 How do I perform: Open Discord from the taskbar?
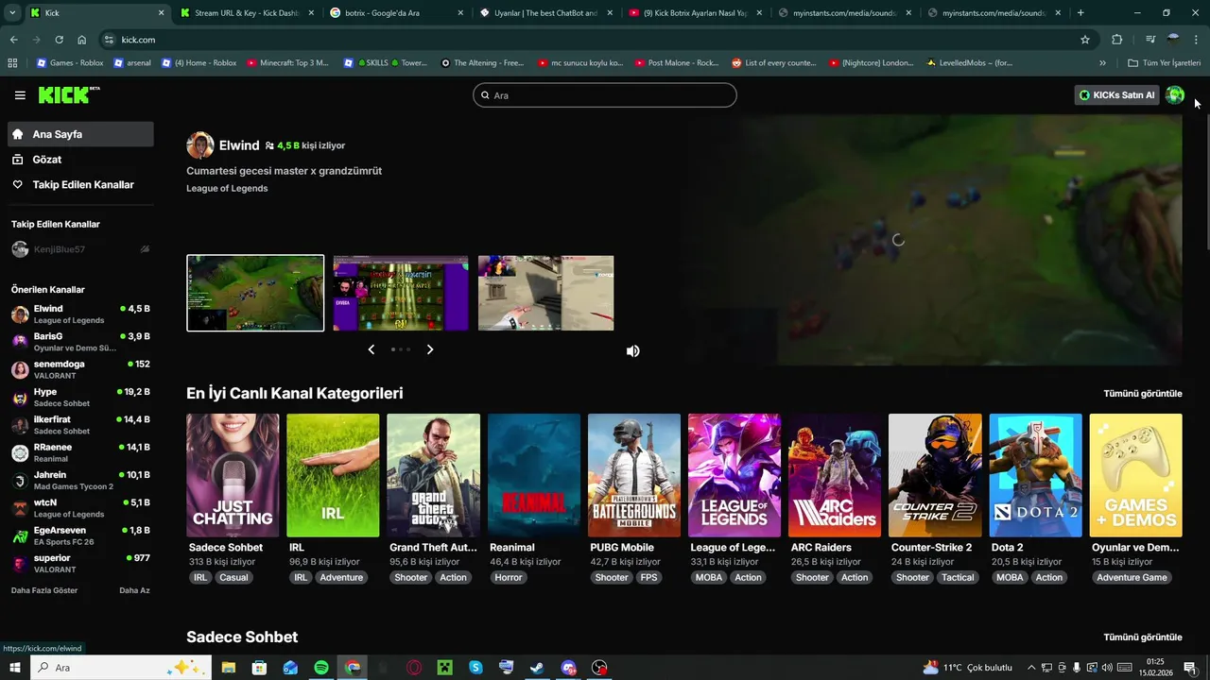point(568,668)
